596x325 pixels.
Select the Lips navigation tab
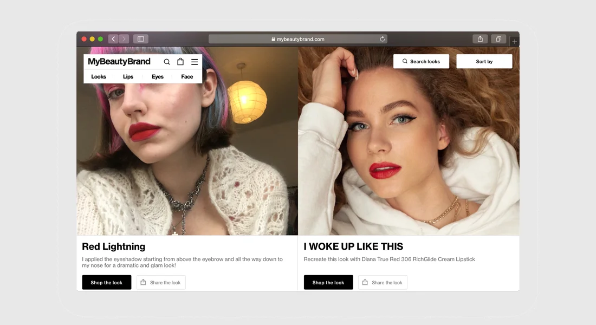point(128,76)
